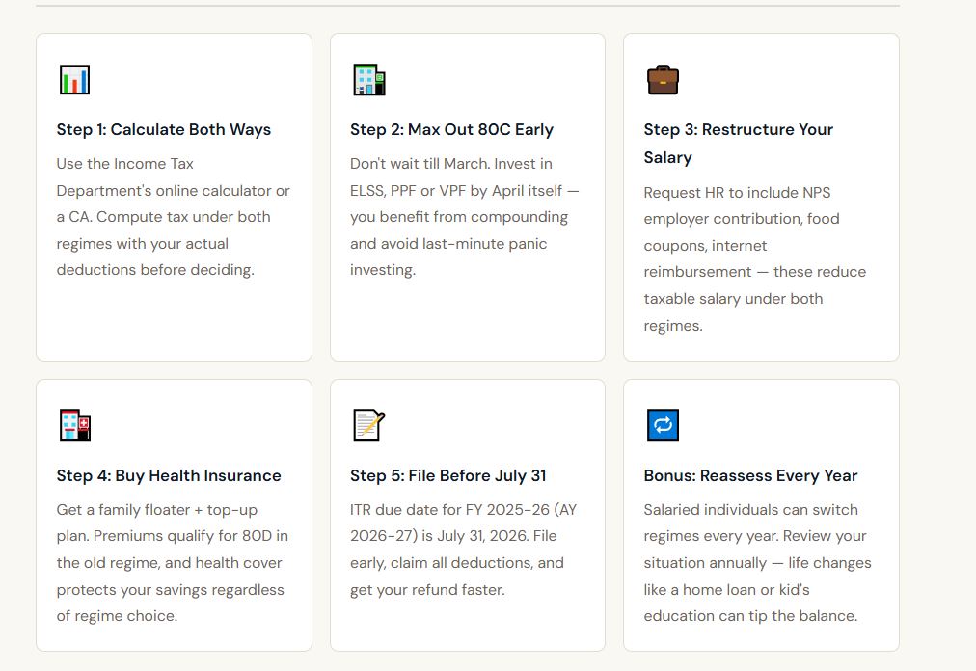The width and height of the screenshot is (976, 671).
Task: Select the "Step 2: Max Out 80C Early" heading
Action: [x=451, y=130]
